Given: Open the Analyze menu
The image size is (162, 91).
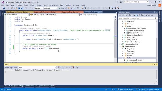Looking at the screenshot, I should 68,5.
